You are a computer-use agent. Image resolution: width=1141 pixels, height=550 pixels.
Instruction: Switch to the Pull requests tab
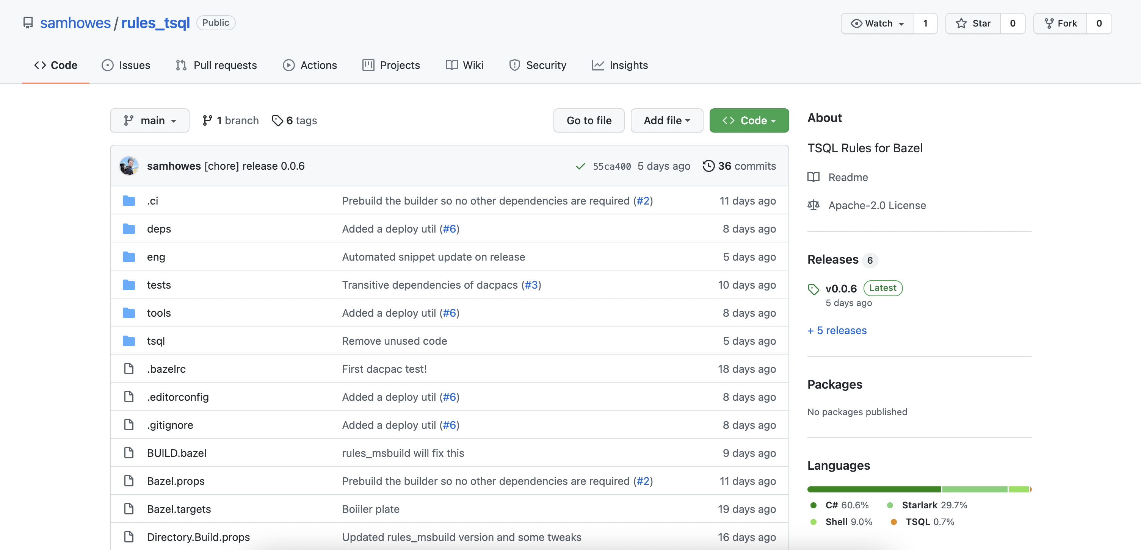click(216, 65)
